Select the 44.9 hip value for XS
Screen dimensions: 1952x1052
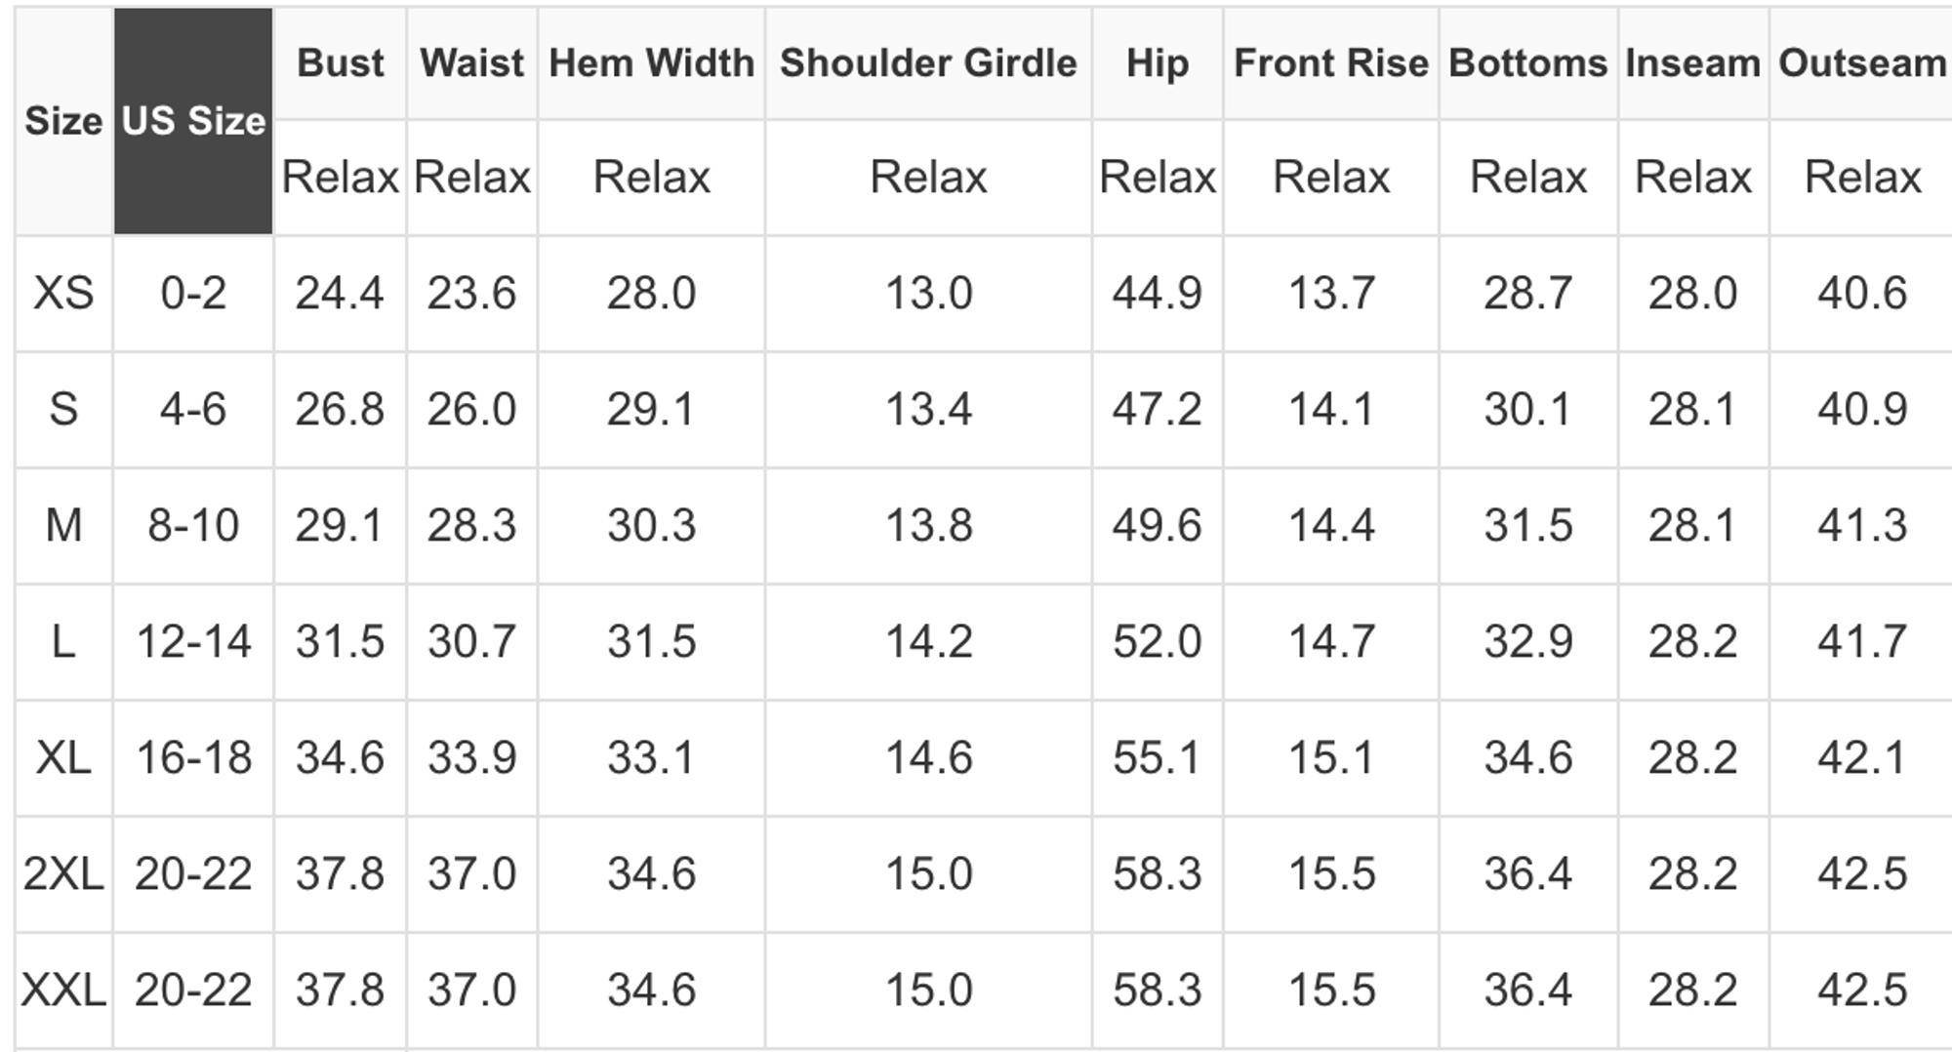1157,293
